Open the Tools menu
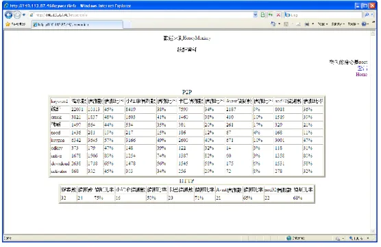The width and height of the screenshot is (381, 247). point(353,24)
